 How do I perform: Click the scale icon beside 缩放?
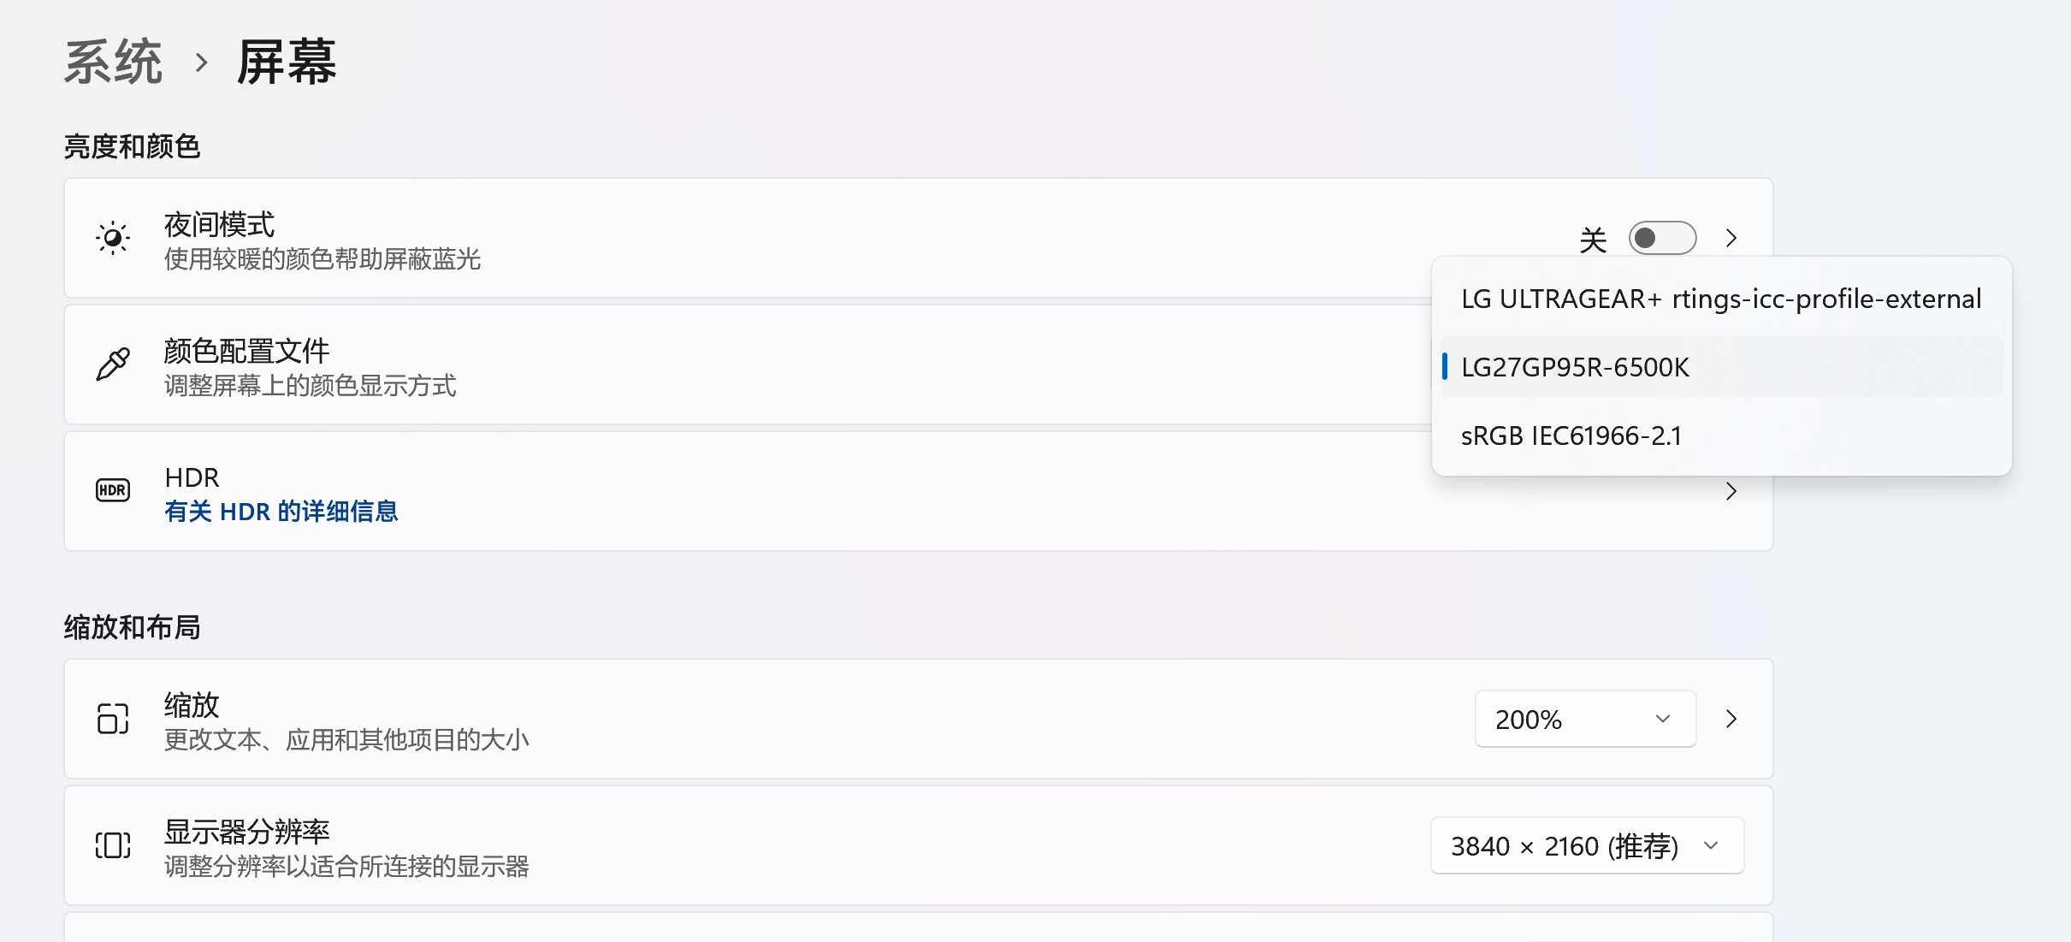pyautogui.click(x=113, y=719)
